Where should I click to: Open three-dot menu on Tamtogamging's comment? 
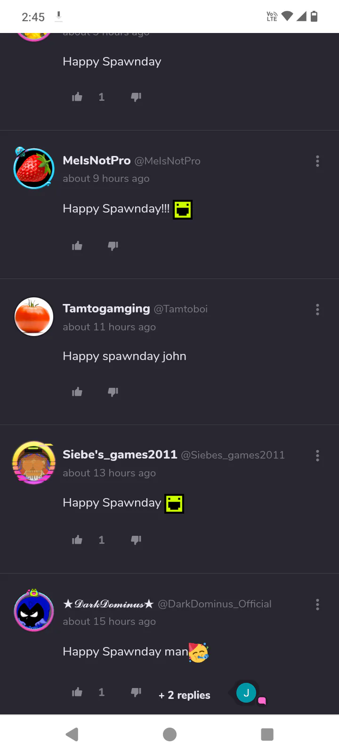point(317,309)
